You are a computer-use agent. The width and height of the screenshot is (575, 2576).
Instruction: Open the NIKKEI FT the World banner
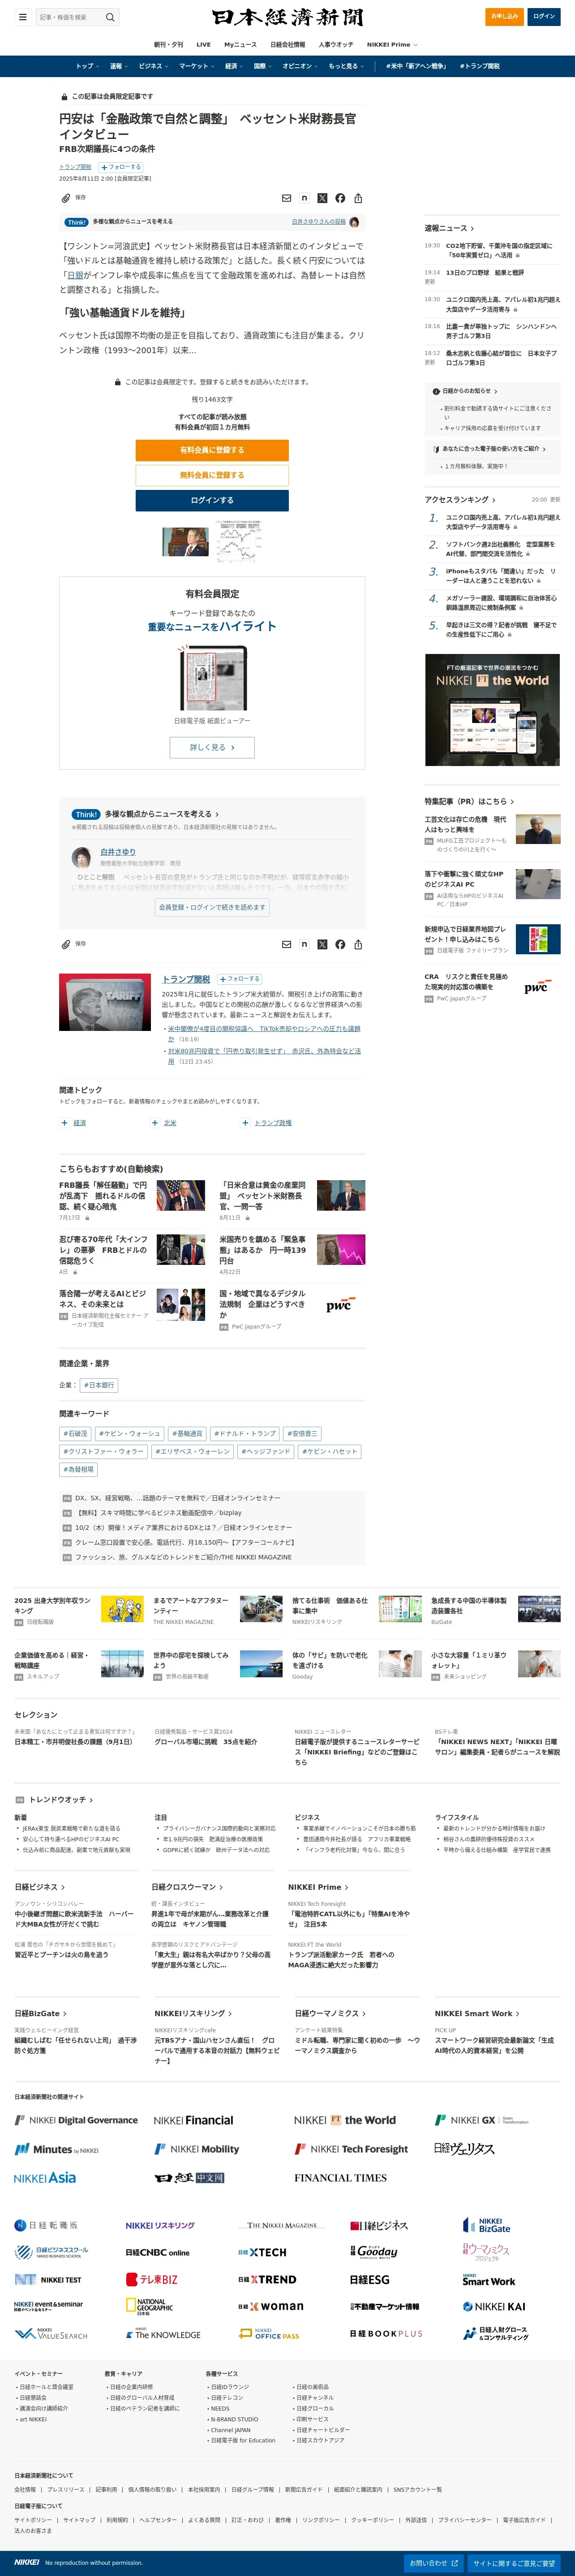pyautogui.click(x=492, y=710)
